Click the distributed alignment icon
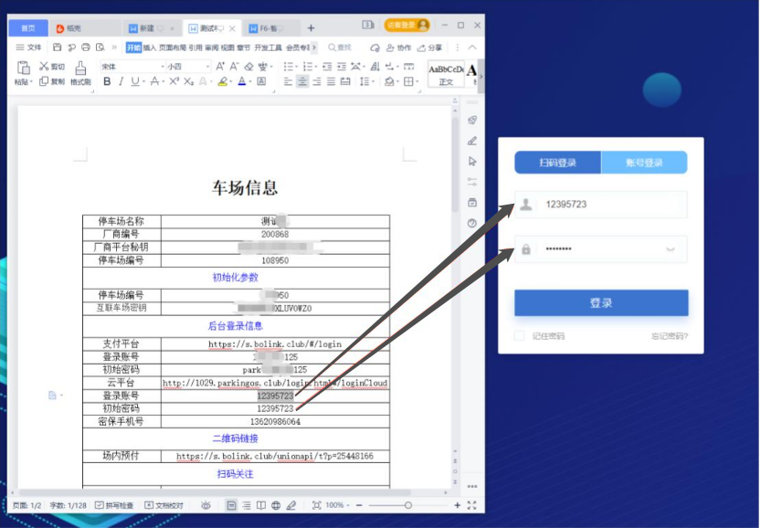The width and height of the screenshot is (760, 528). 345,81
